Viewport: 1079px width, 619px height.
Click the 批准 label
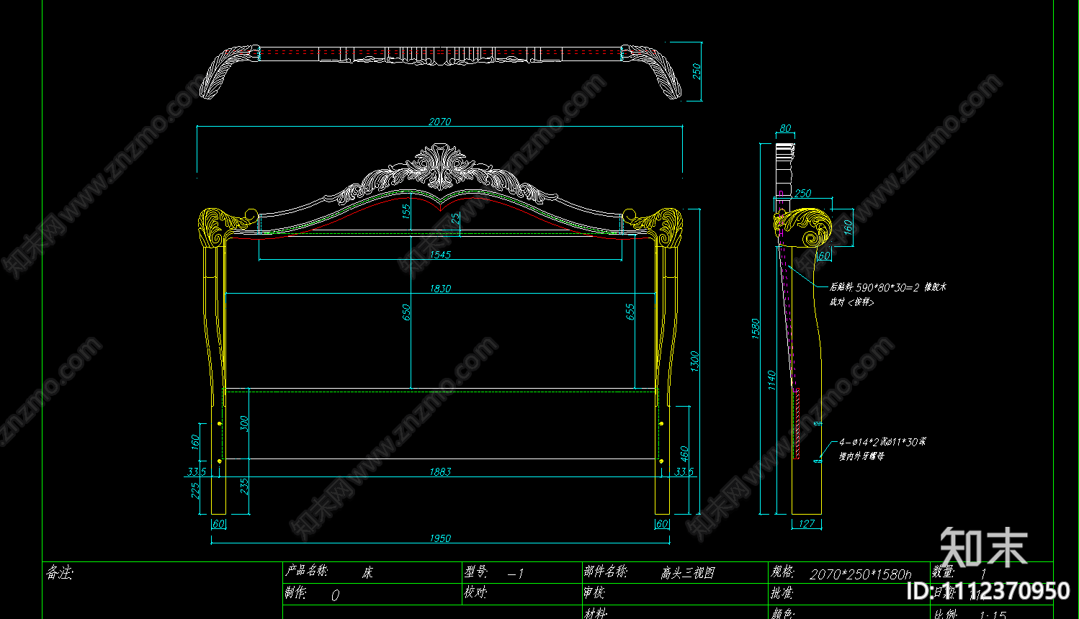782,592
